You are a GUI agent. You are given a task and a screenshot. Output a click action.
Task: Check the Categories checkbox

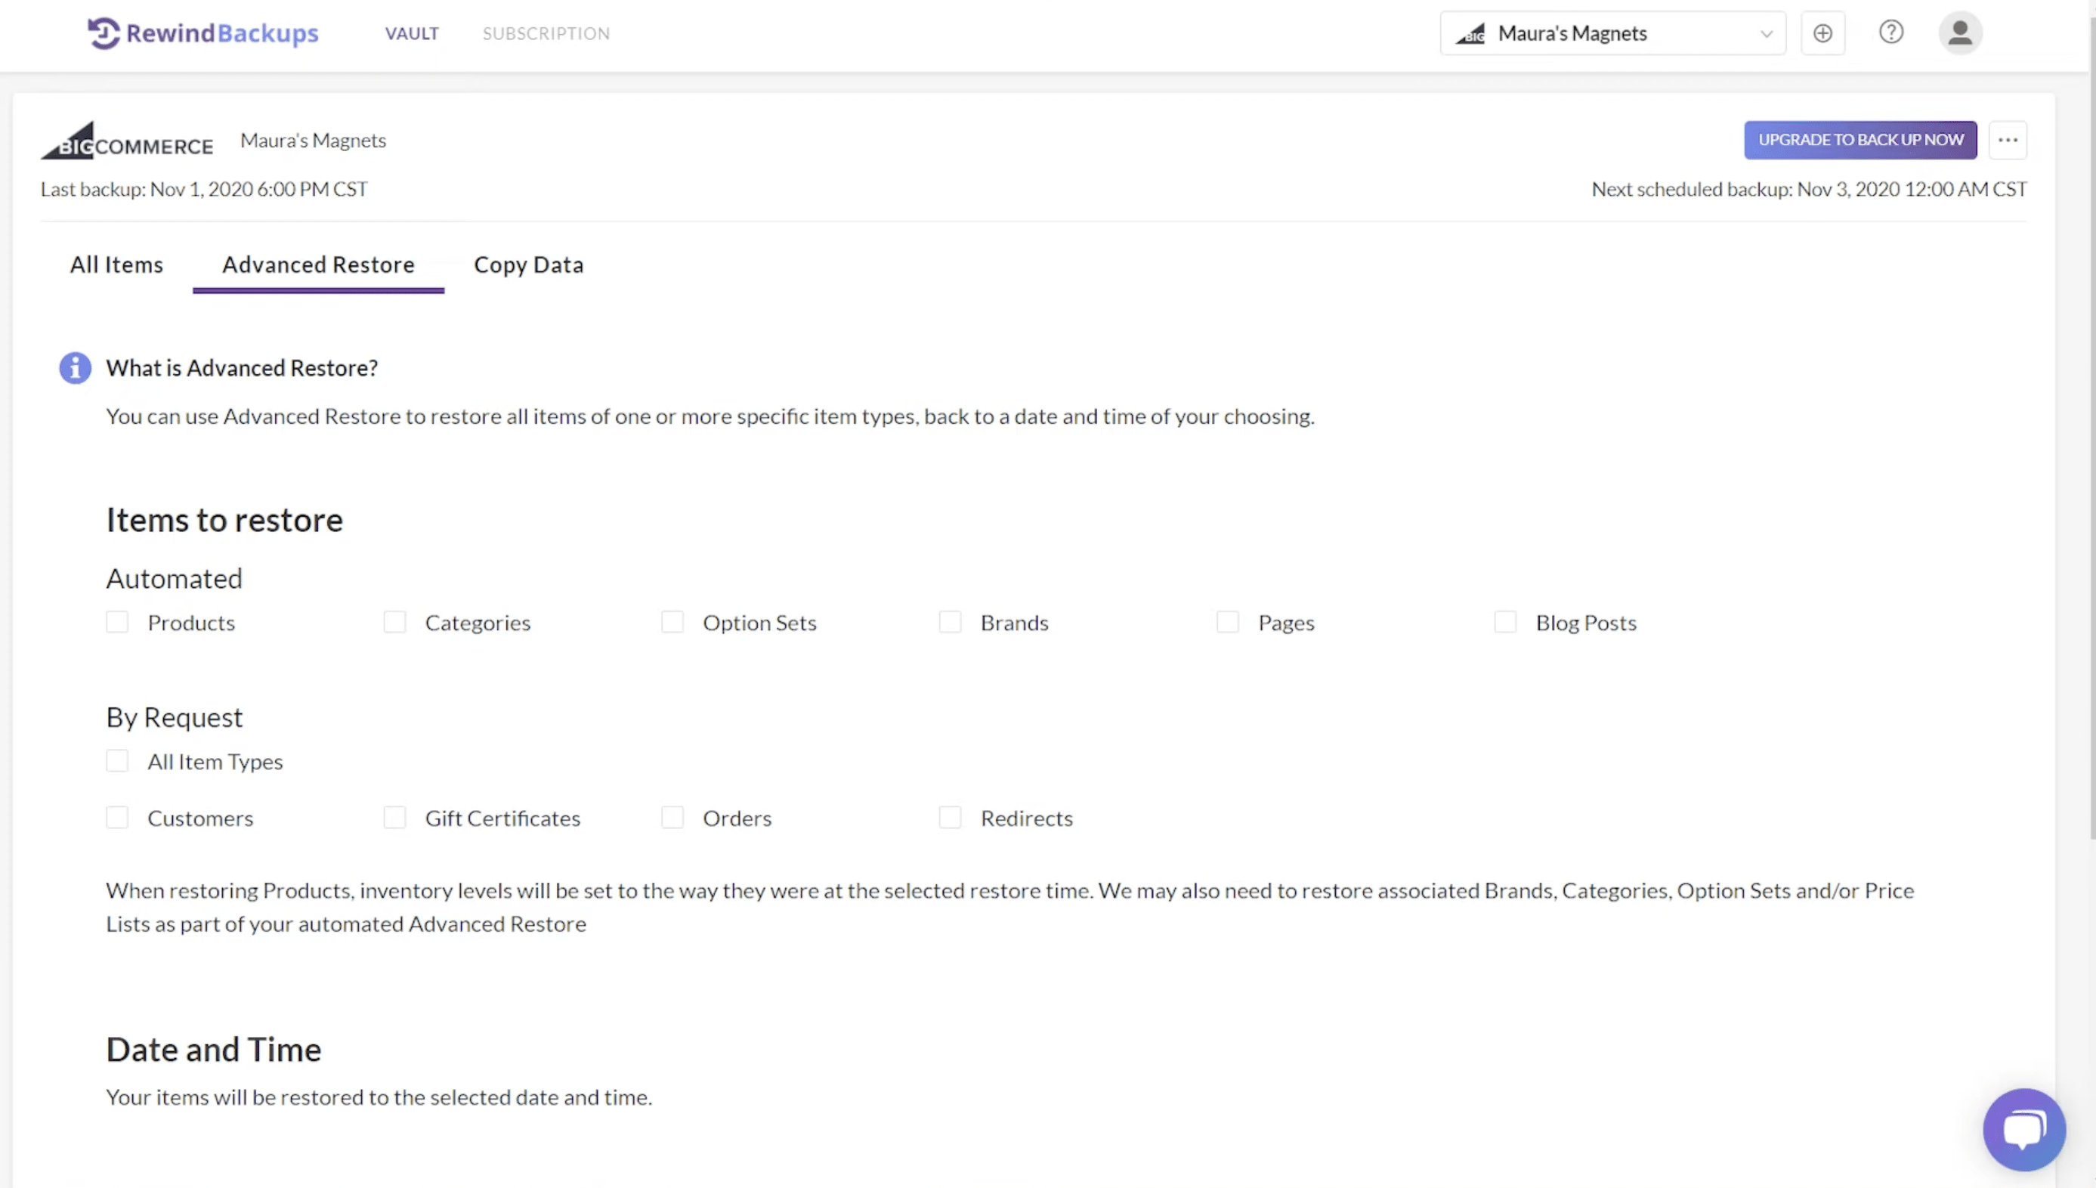[x=394, y=623]
